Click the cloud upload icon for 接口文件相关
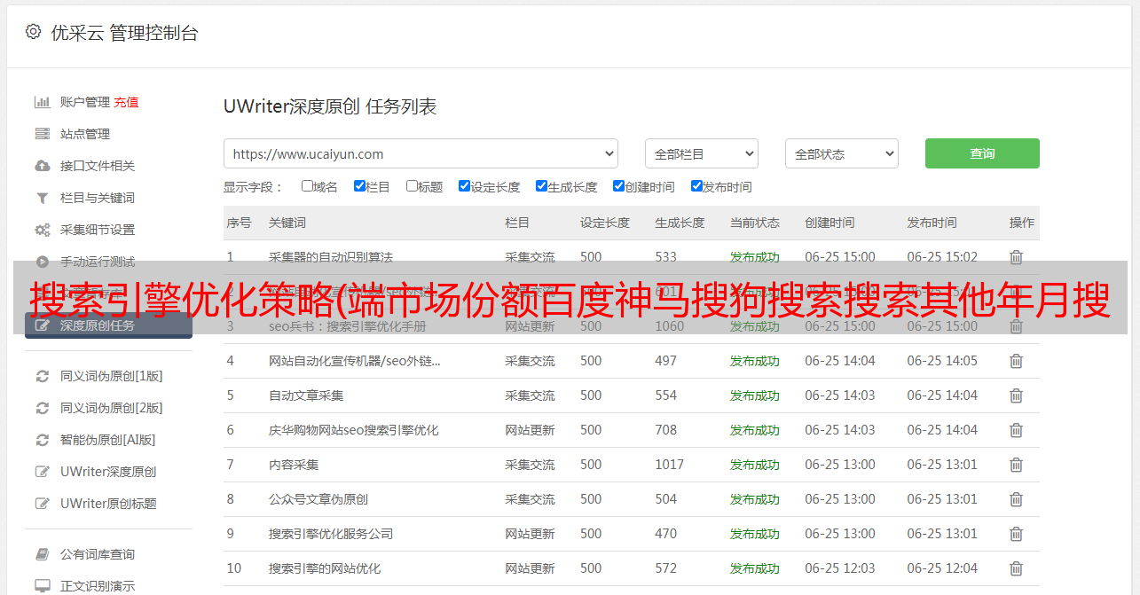1140x595 pixels. [x=42, y=166]
